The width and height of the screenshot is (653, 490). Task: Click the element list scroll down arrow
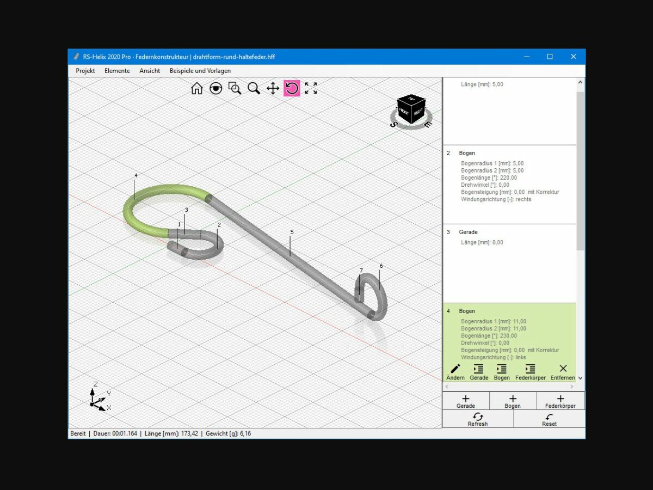coord(580,378)
